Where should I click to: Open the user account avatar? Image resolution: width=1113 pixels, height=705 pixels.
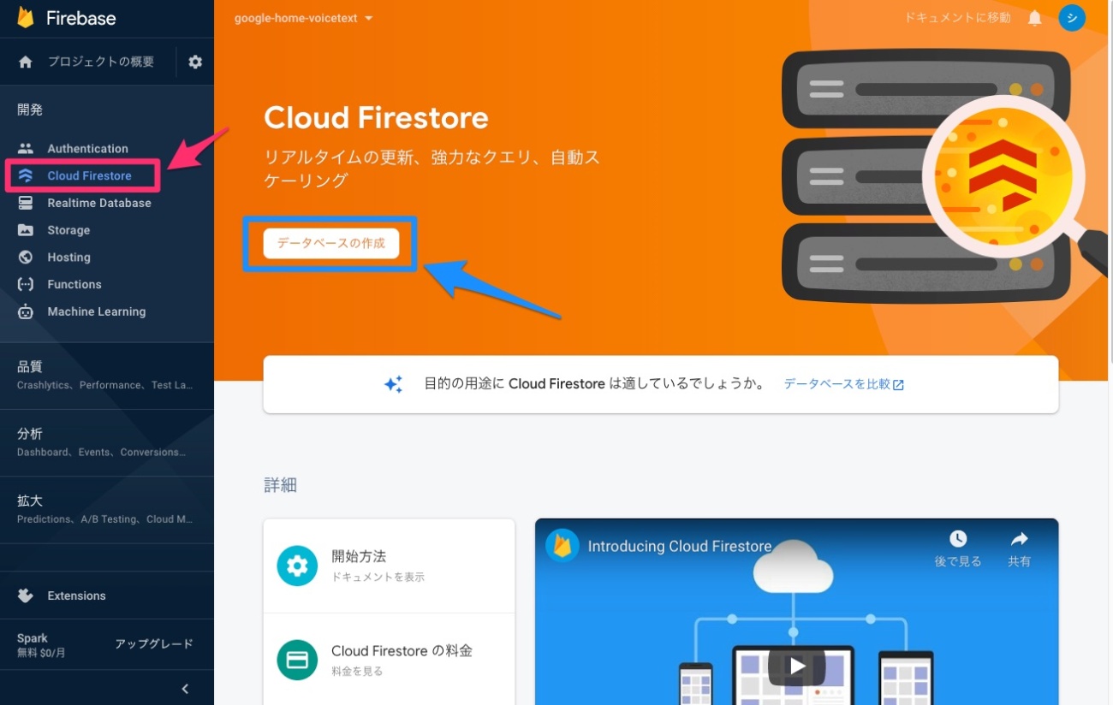coord(1072,18)
